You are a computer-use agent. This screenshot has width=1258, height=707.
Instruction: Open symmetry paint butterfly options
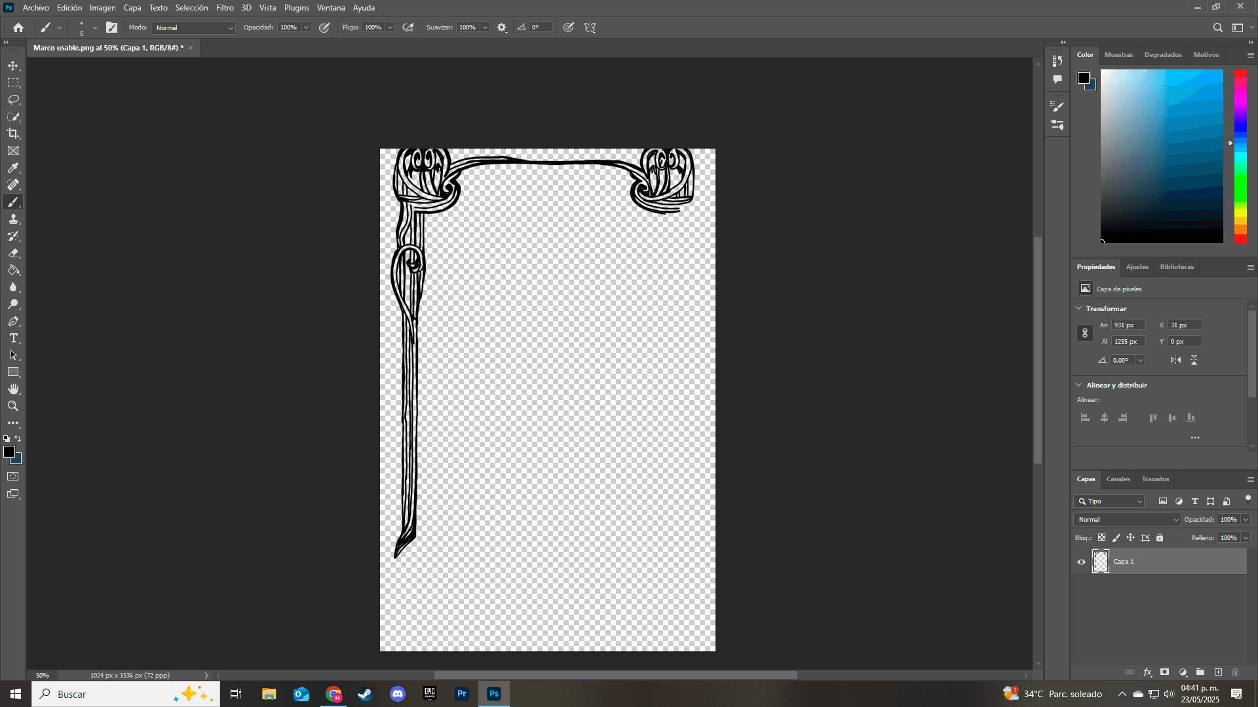tap(590, 27)
